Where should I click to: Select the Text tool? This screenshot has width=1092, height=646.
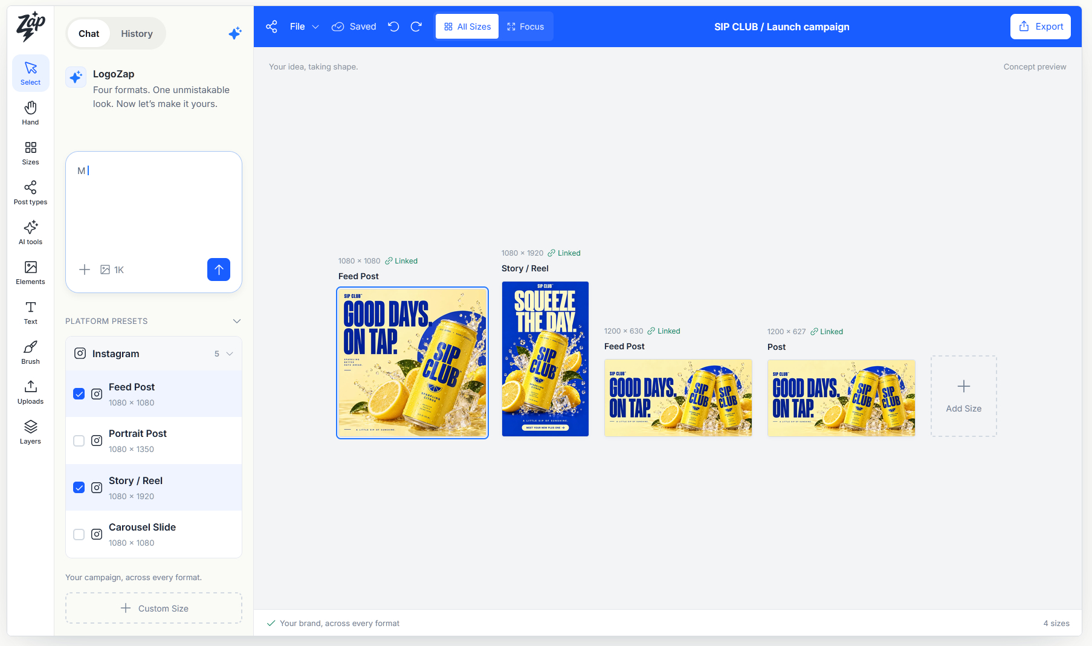30,313
